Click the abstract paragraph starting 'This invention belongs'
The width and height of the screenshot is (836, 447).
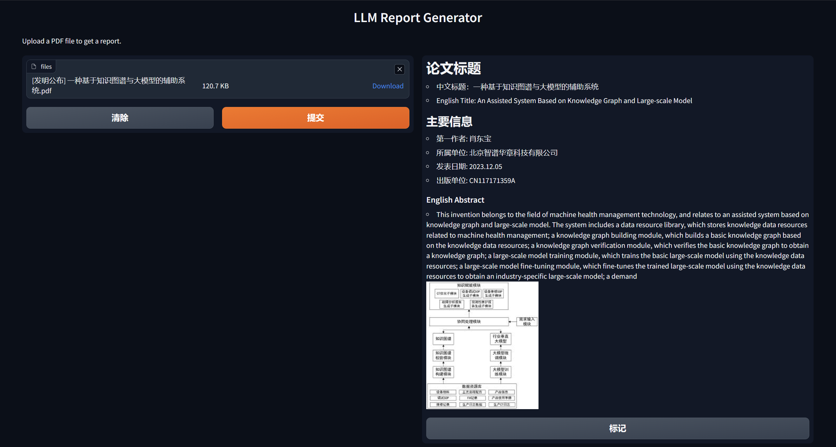(617, 245)
